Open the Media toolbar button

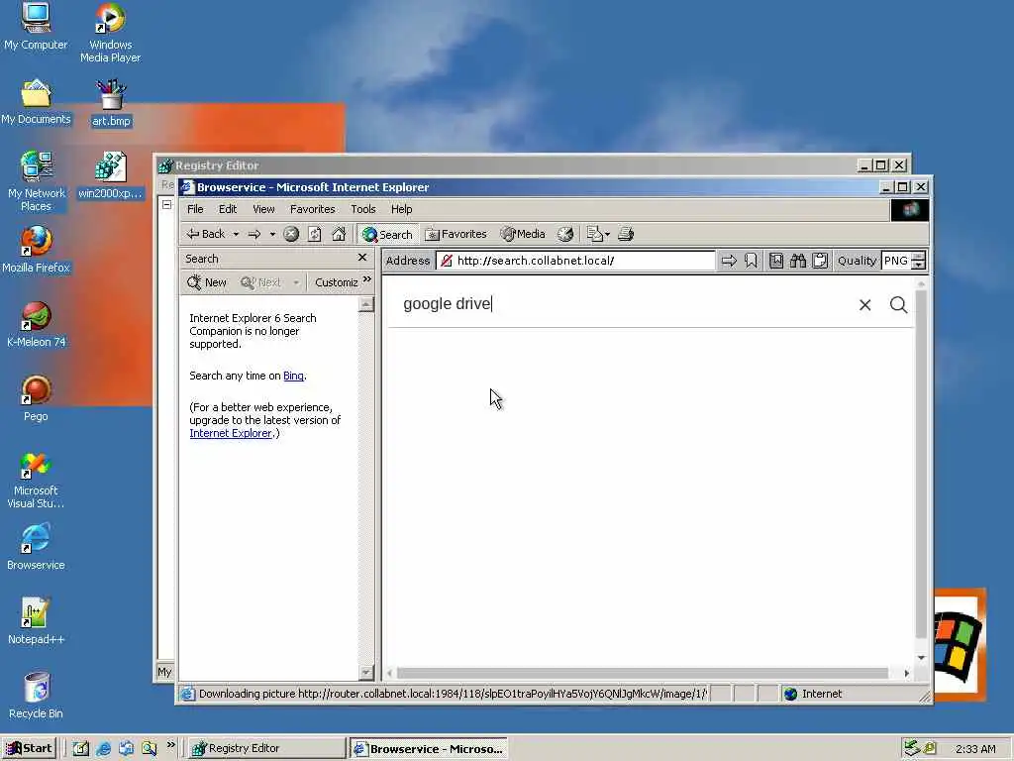coord(523,234)
